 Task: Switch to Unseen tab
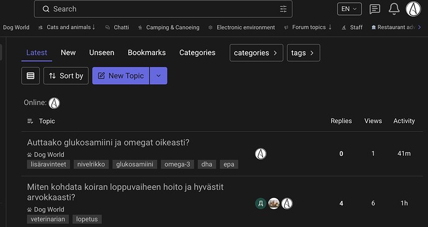pyautogui.click(x=102, y=53)
